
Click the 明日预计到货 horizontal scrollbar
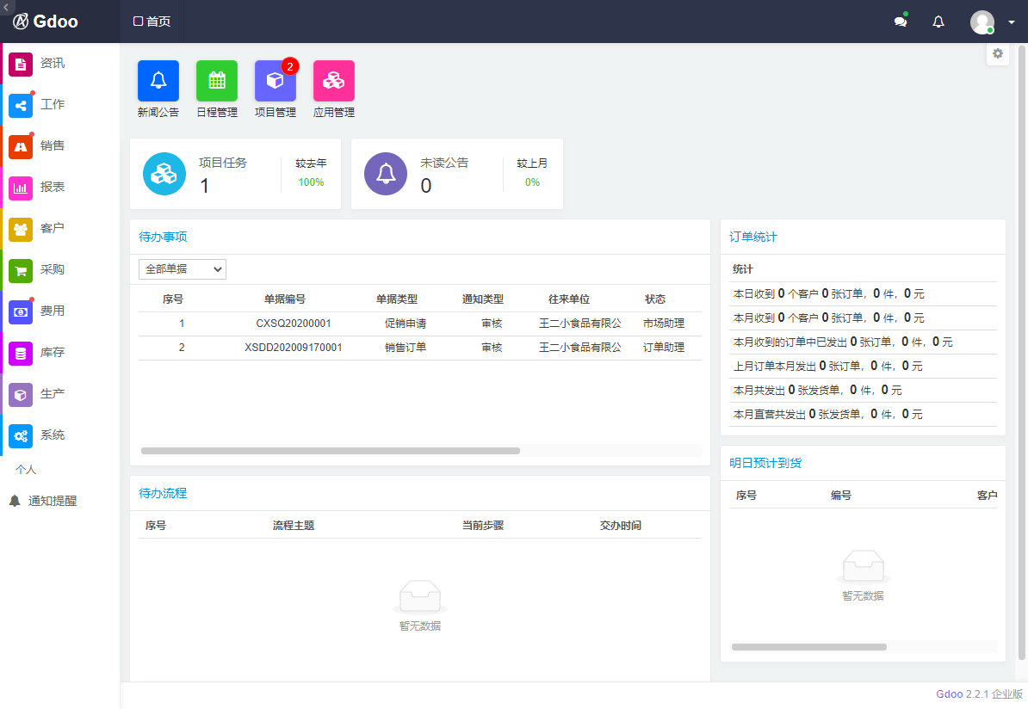[x=808, y=647]
